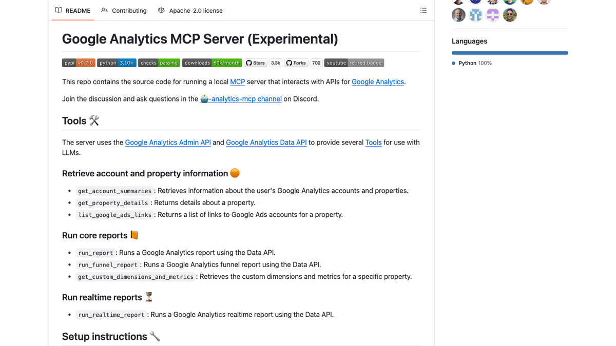Viewport: 616px width, 346px height.
Task: Open the checks passing badge
Action: coord(159,63)
